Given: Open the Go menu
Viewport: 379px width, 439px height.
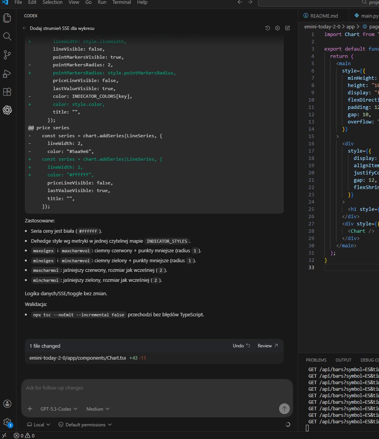Looking at the screenshot, I should (88, 2).
